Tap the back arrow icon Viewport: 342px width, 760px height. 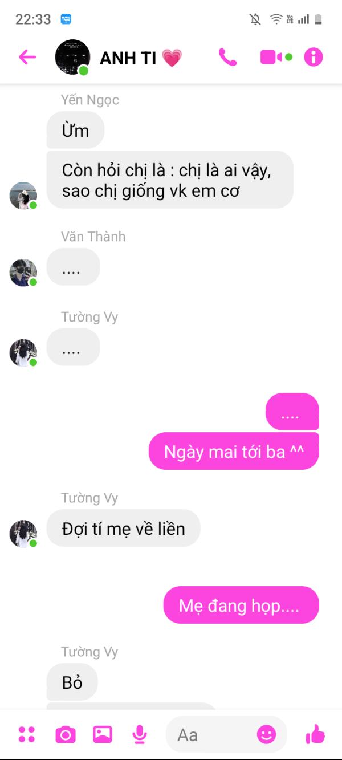point(27,57)
